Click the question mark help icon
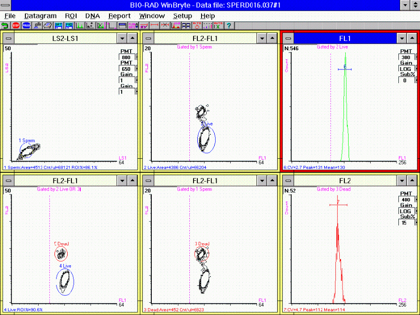The image size is (420, 315). click(x=229, y=25)
